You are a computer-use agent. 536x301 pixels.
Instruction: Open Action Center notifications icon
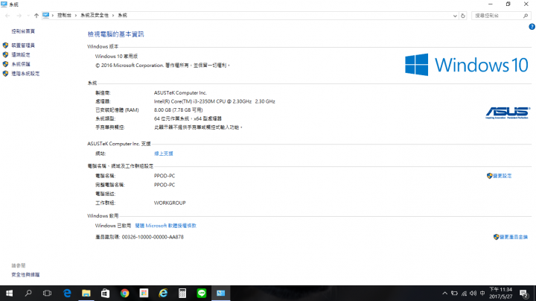(523, 293)
